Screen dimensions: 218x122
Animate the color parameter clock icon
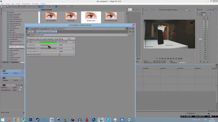(73, 42)
